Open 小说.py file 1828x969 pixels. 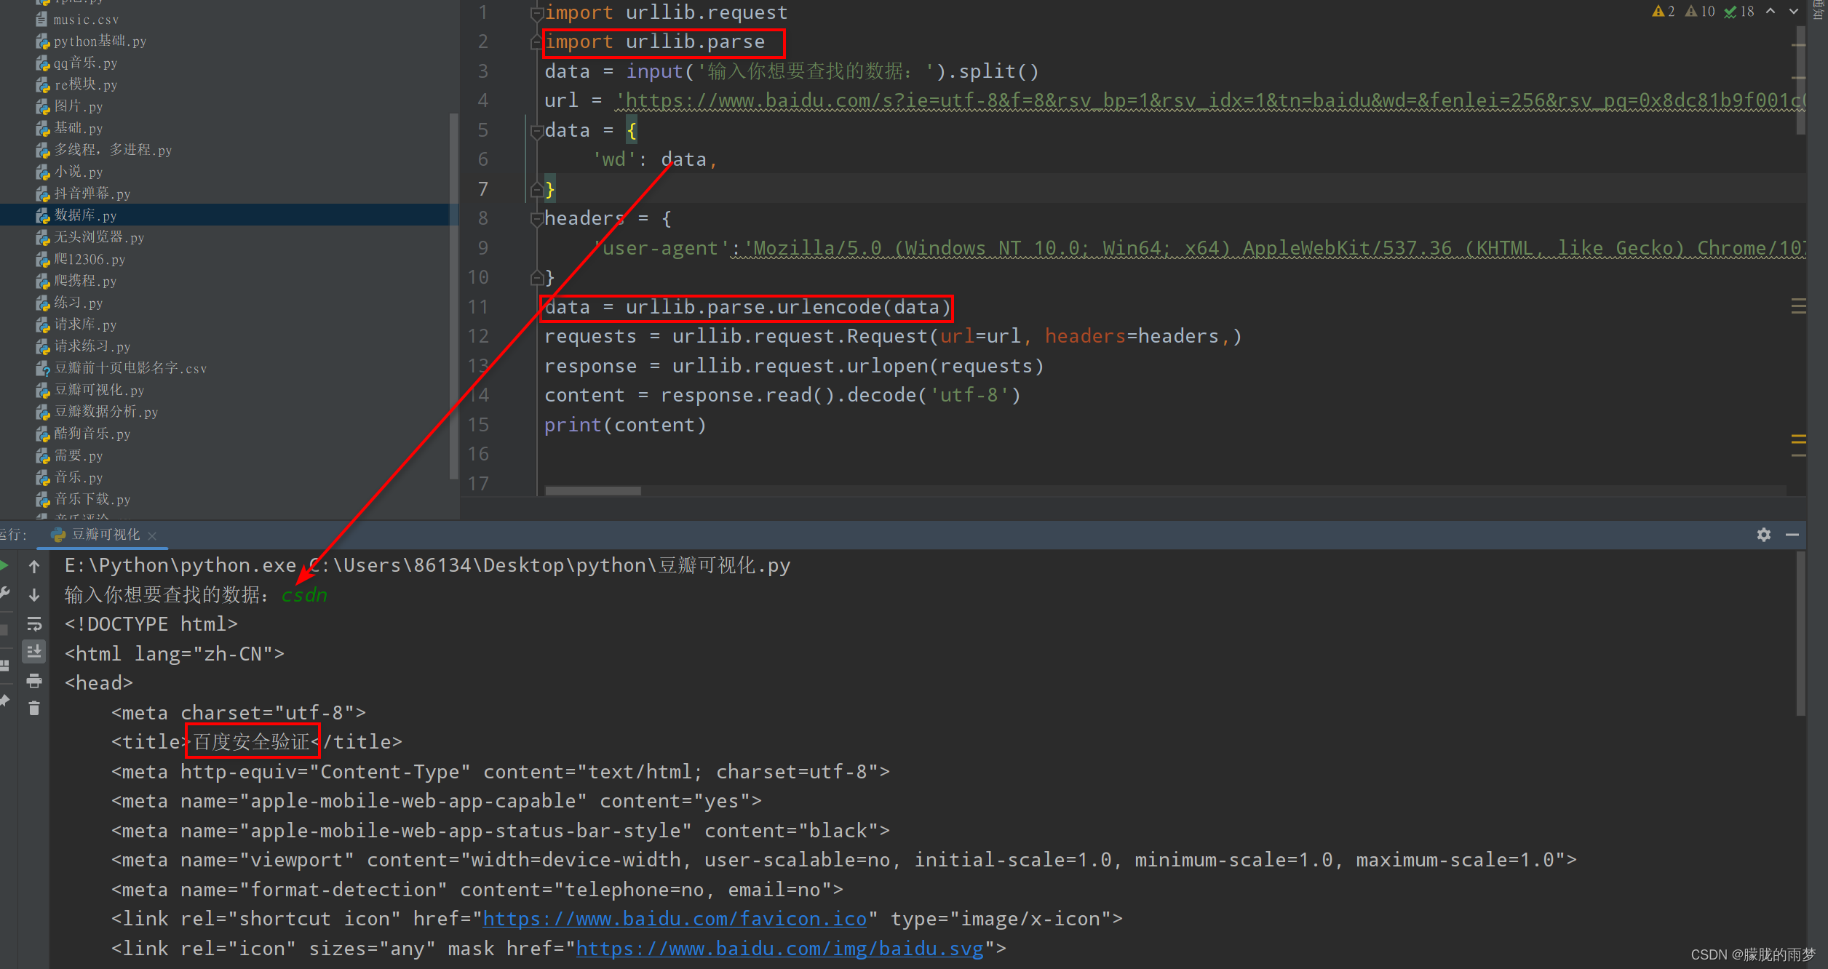pyautogui.click(x=78, y=172)
